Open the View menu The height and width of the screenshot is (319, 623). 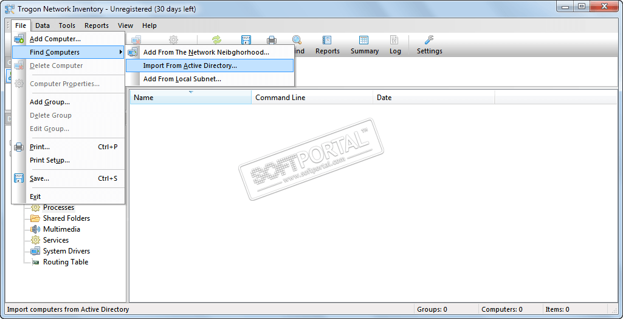(x=126, y=25)
